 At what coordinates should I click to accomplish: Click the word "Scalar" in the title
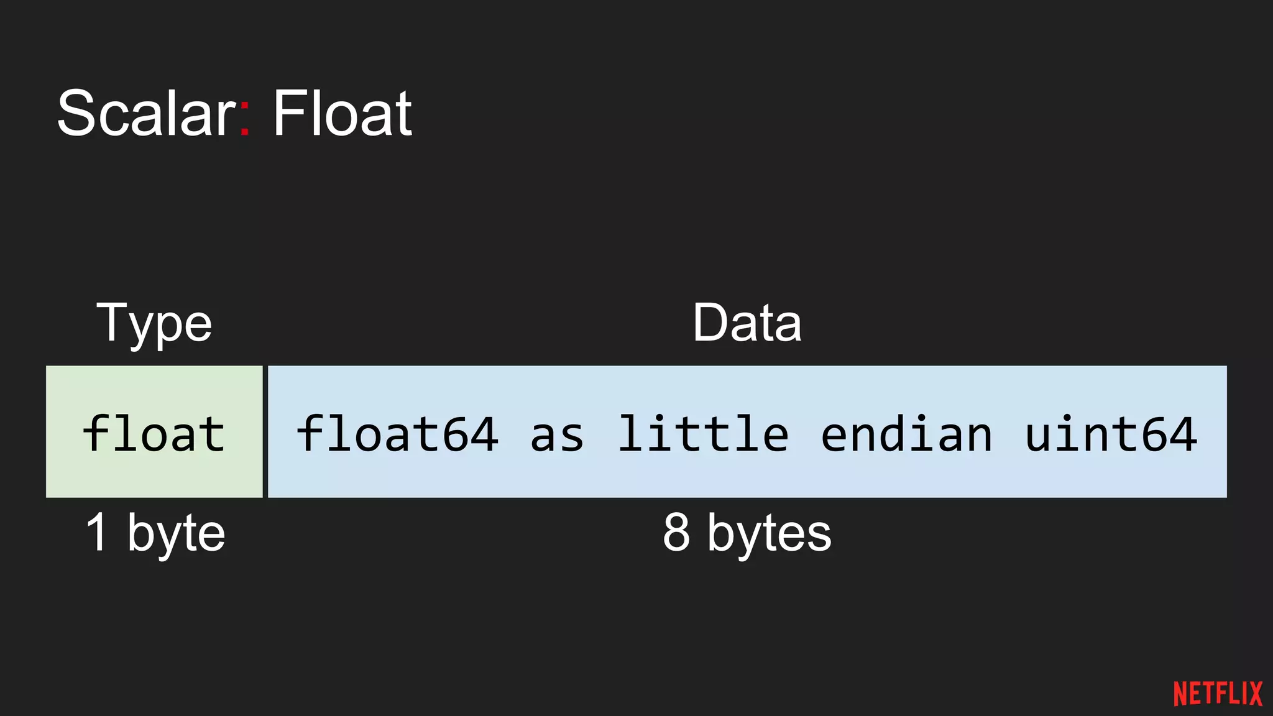pos(147,113)
